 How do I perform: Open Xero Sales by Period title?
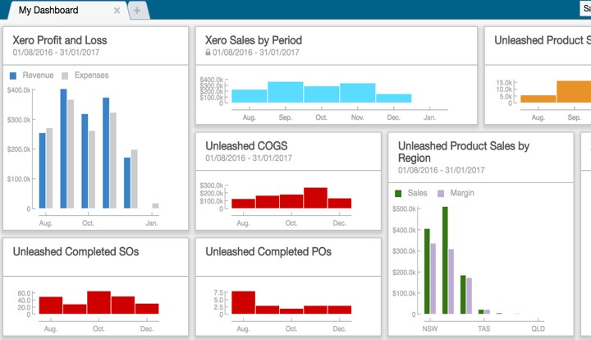click(x=254, y=40)
